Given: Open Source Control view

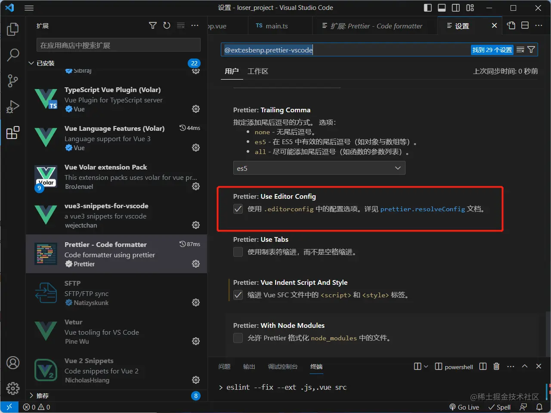Looking at the screenshot, I should [13, 81].
